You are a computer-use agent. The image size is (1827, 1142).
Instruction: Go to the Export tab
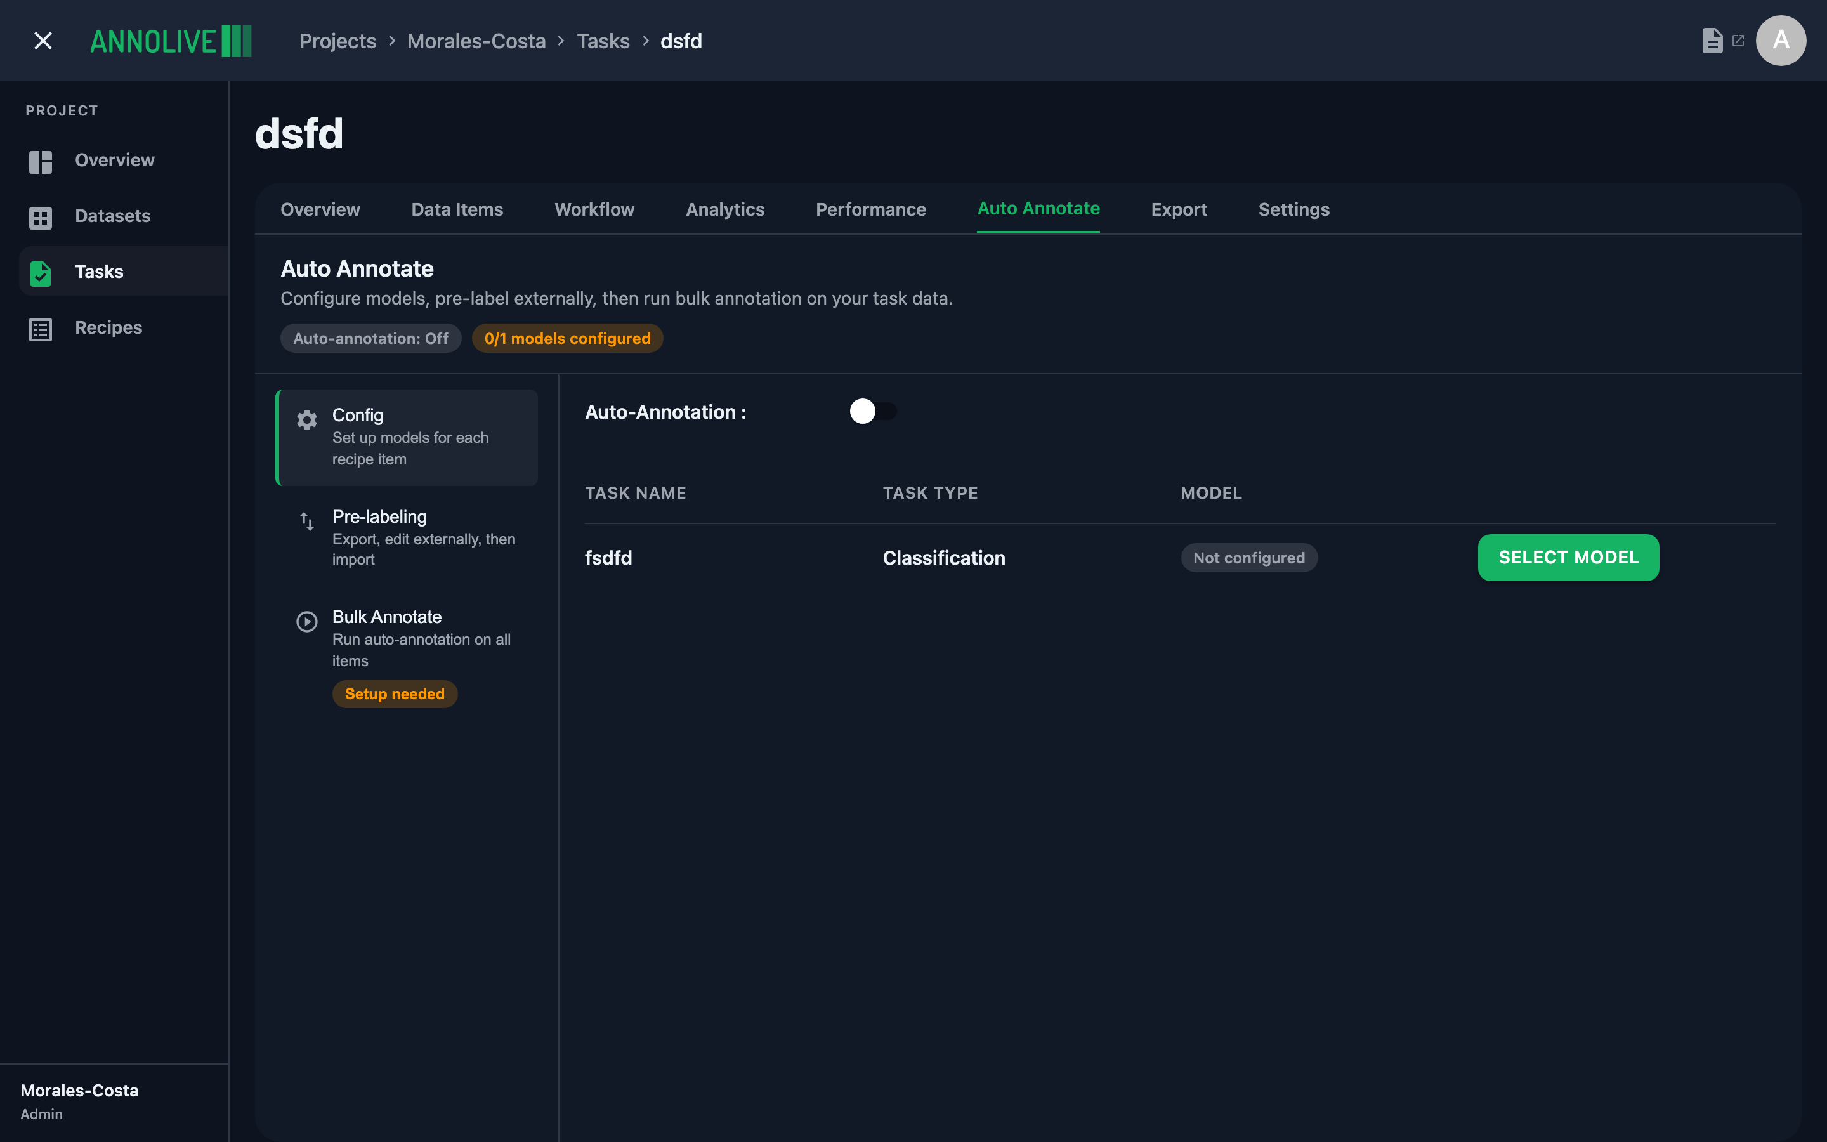click(1179, 209)
